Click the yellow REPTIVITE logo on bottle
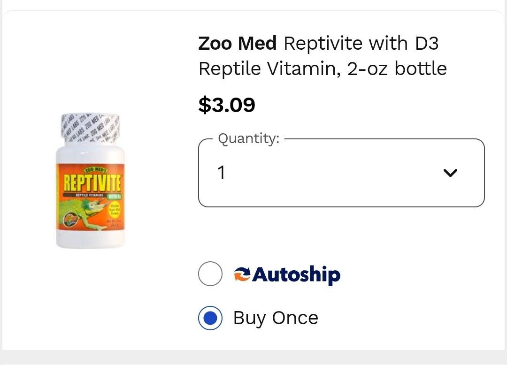 92,182
